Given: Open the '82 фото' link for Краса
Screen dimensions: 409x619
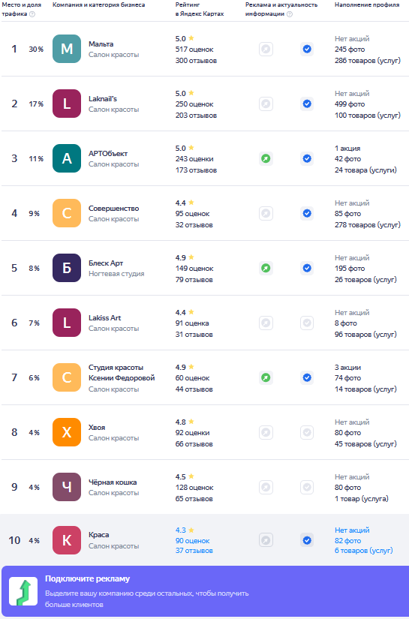Looking at the screenshot, I should tap(347, 541).
